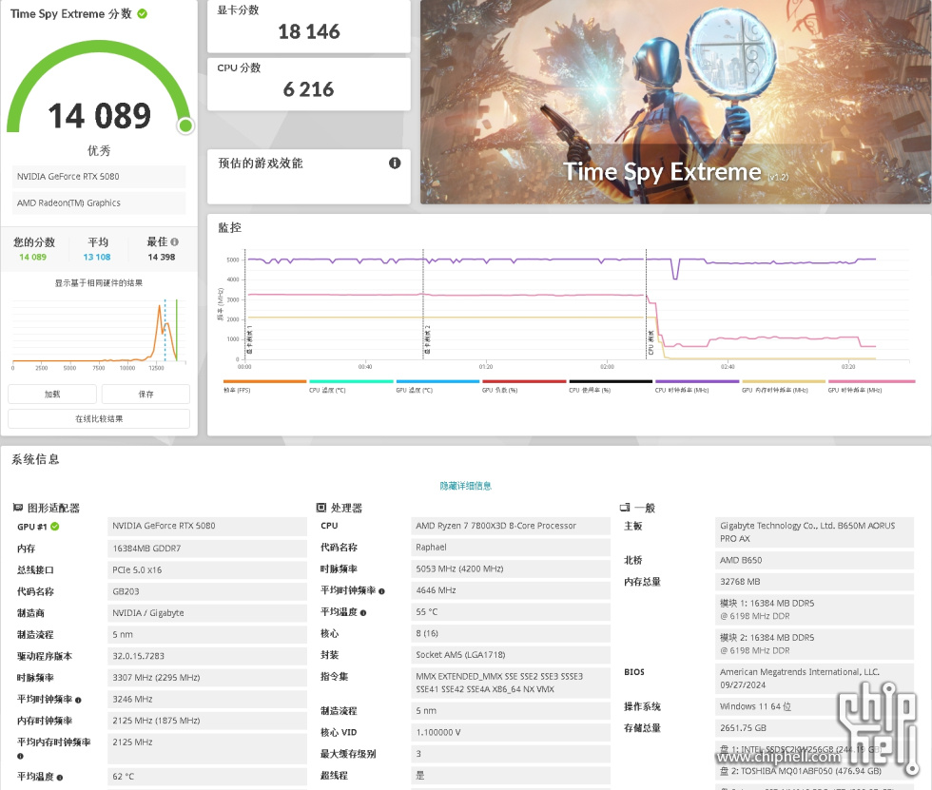Image resolution: width=932 pixels, height=790 pixels.
Task: Click 核心 VID value 1.100000 V
Action: (511, 732)
